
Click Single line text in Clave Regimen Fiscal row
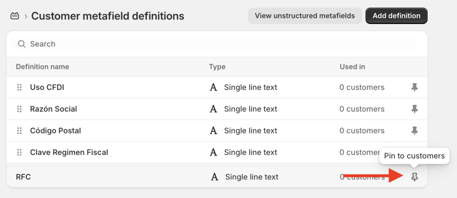pyautogui.click(x=250, y=152)
